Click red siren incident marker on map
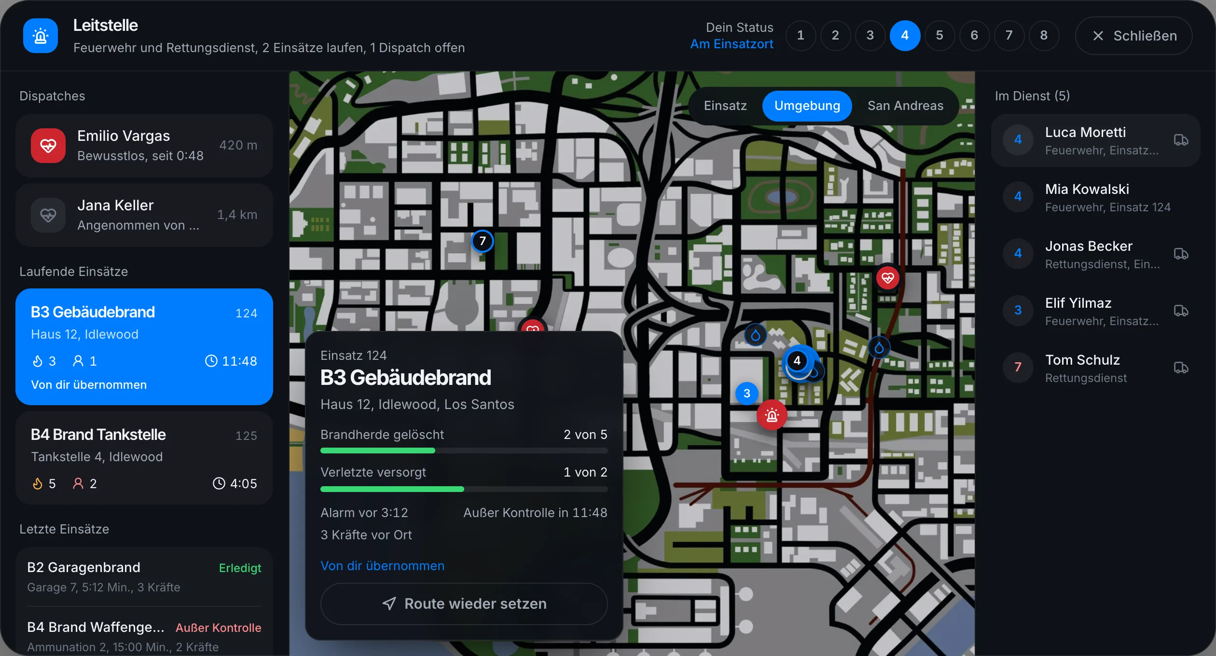 pos(772,415)
